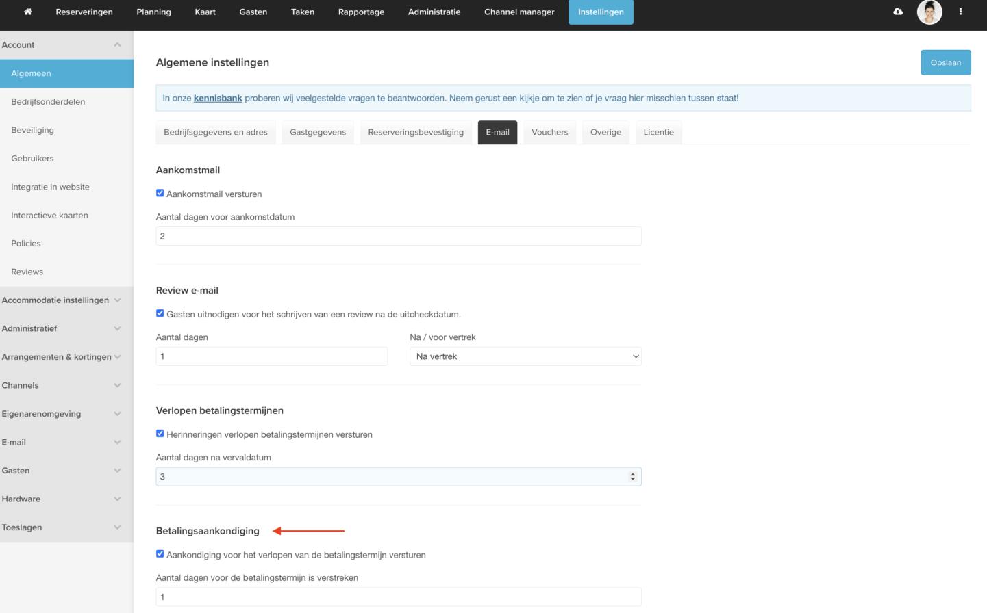Collapse the Account section chevron
987x613 pixels.
coord(117,45)
